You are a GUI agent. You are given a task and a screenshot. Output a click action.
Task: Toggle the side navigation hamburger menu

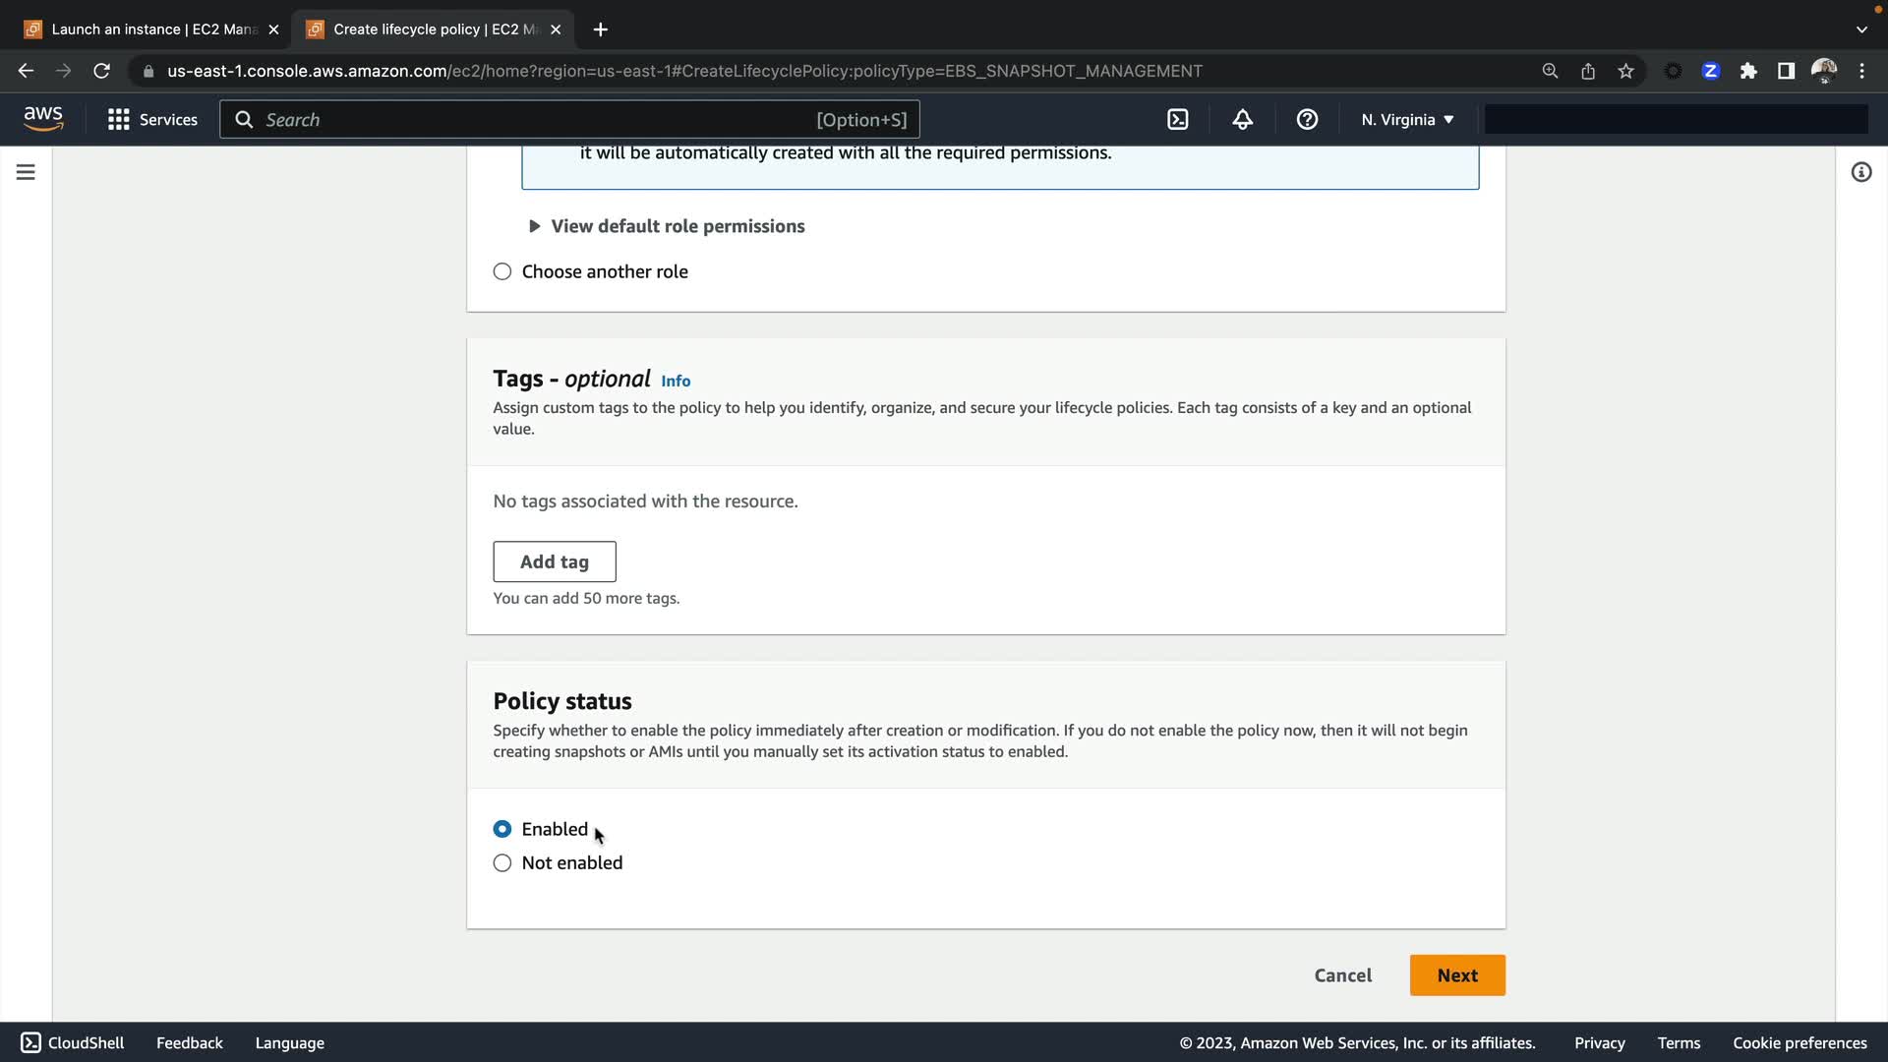point(26,172)
